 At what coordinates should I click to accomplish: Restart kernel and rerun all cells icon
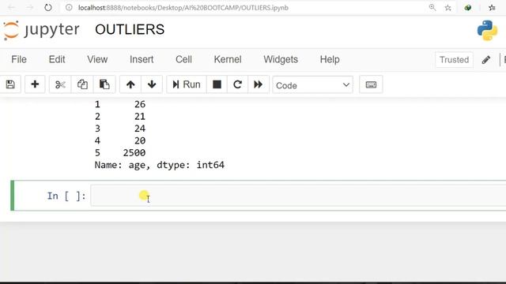pyautogui.click(x=259, y=84)
